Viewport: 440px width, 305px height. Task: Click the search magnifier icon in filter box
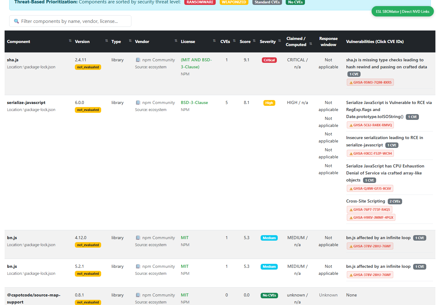tap(16, 21)
